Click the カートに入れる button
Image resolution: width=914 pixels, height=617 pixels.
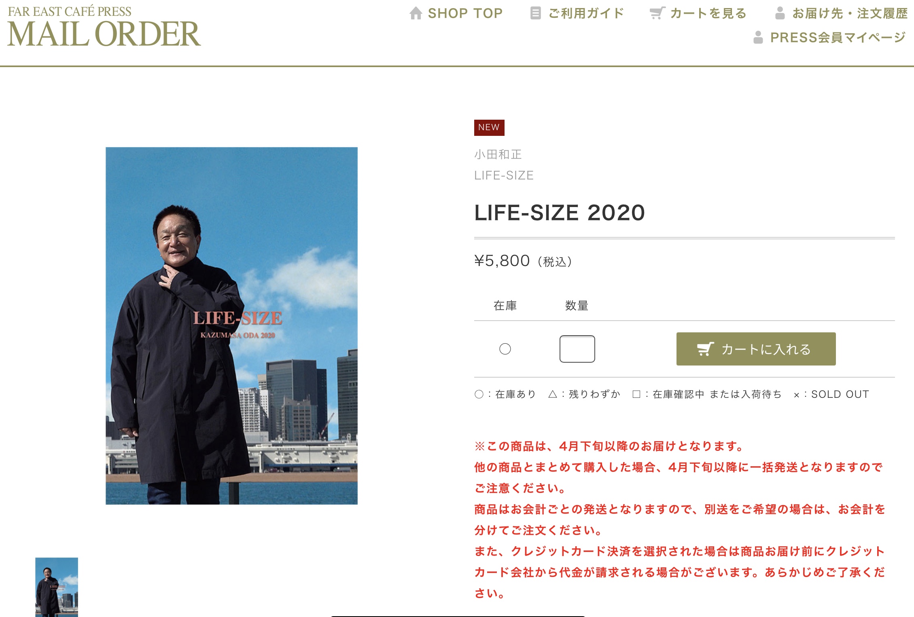[756, 349]
